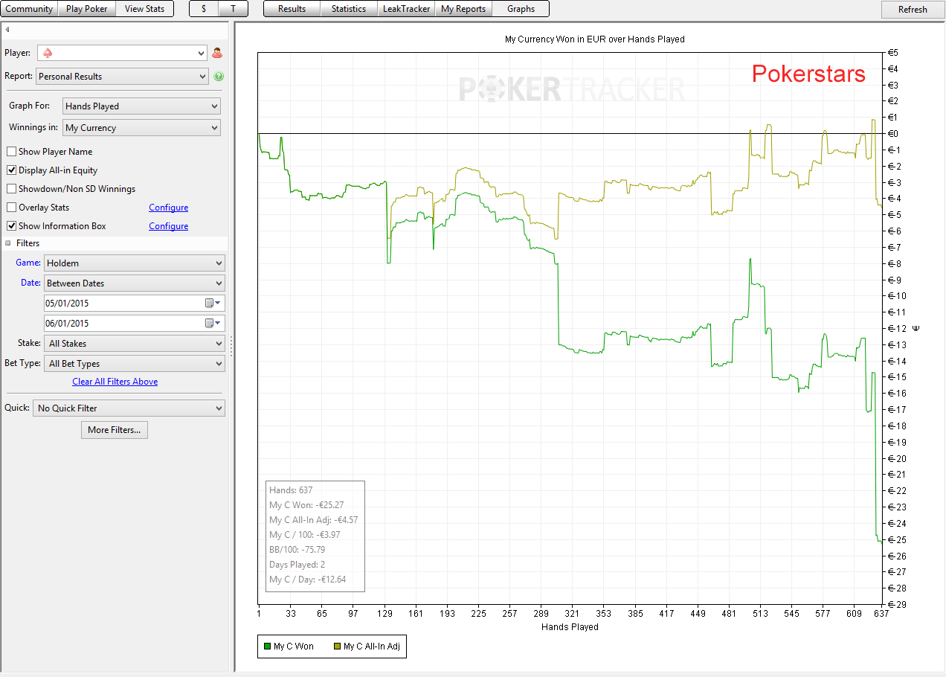
Task: Click the Date filter label link
Action: click(30, 283)
